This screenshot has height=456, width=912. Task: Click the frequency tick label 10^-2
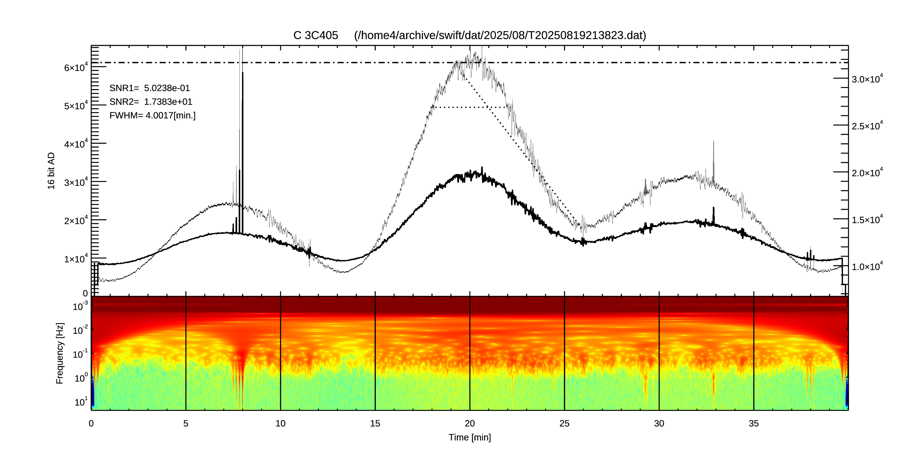(80, 330)
